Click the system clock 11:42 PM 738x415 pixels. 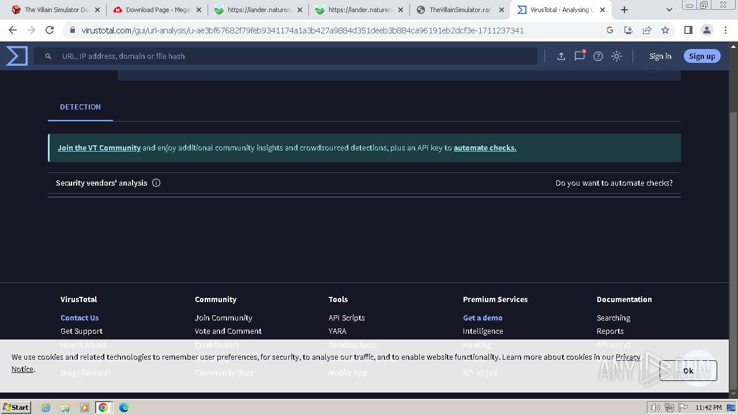tap(709, 408)
